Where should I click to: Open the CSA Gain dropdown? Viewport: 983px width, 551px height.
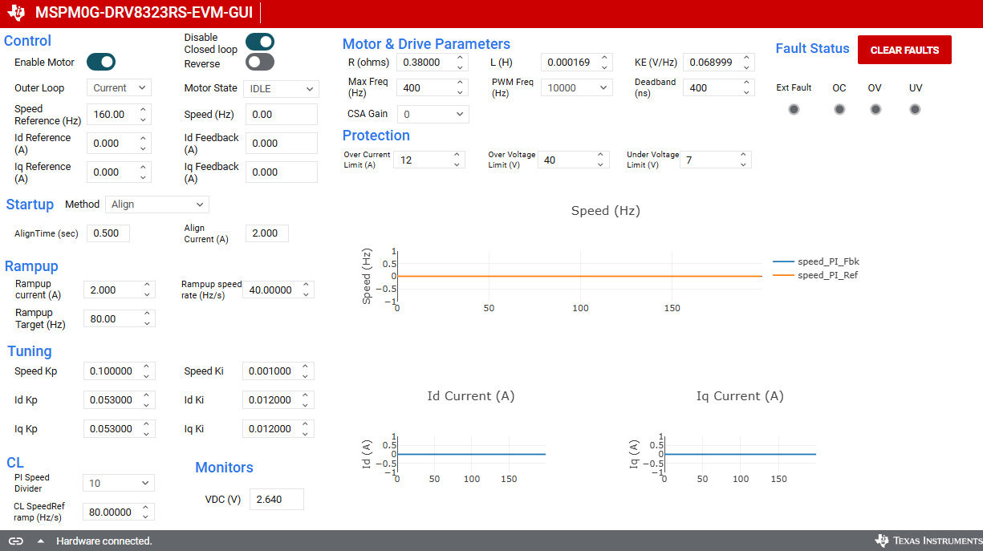[x=433, y=115]
